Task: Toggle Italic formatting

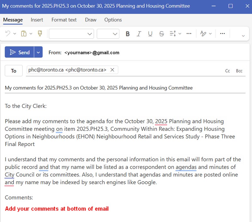Action: 139,34
